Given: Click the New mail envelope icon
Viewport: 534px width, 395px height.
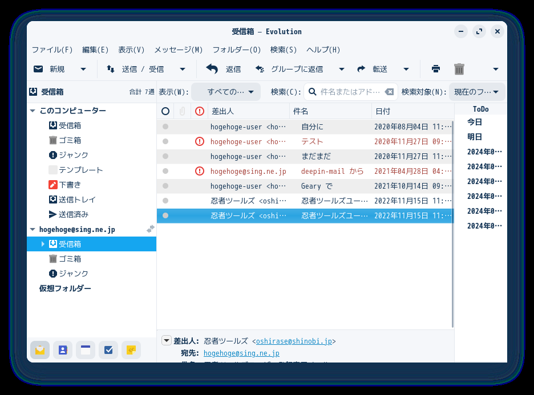Looking at the screenshot, I should (x=38, y=69).
